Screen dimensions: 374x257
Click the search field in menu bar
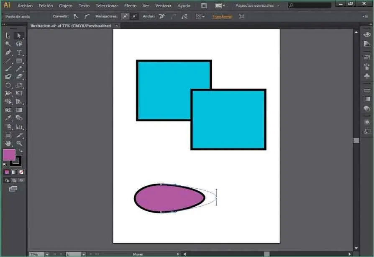click(310, 5)
